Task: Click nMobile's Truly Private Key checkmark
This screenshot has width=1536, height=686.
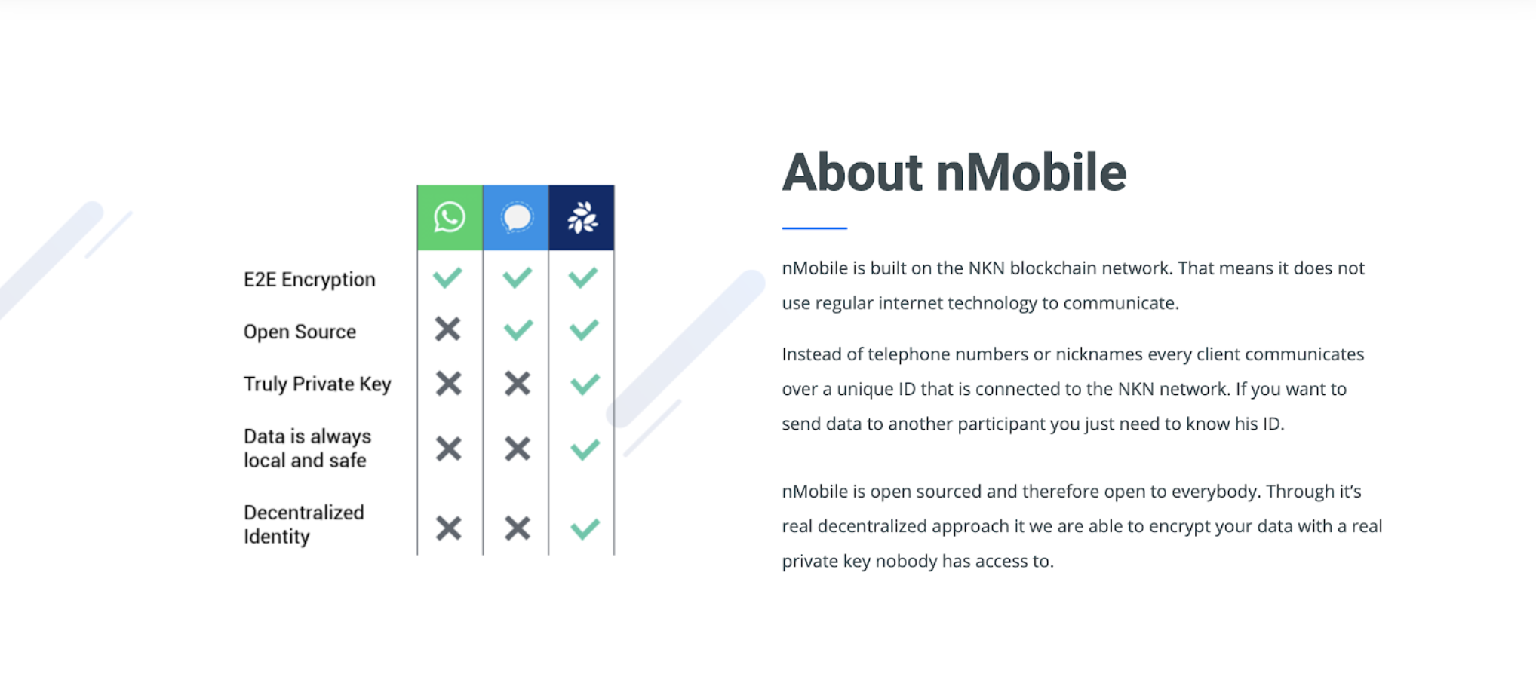Action: pyautogui.click(x=585, y=384)
